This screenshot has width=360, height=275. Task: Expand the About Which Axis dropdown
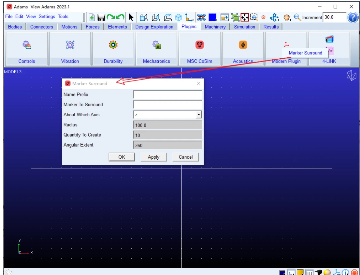[199, 115]
